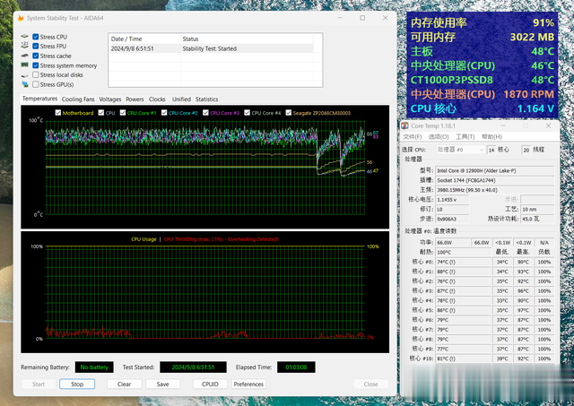Click the CPU 核心 1.164 V overlay row
Viewport: 574px width, 406px height.
point(483,108)
